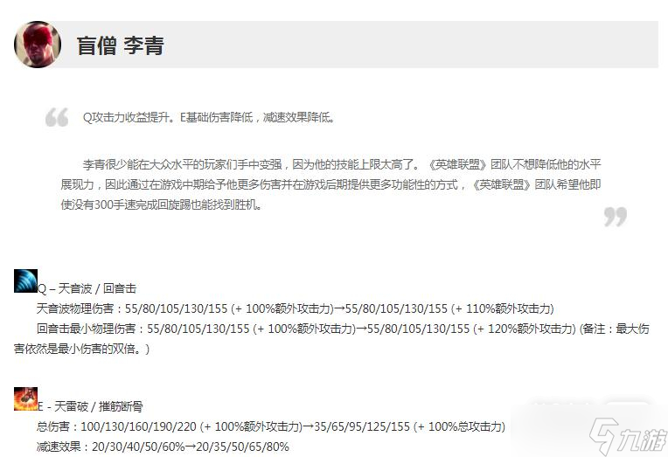Viewport: 668px width, 457px height.
Task: Select summary line Q攻击力收益提升
Action: coord(209,117)
